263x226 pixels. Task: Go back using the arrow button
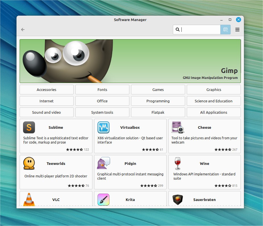[x=23, y=30]
